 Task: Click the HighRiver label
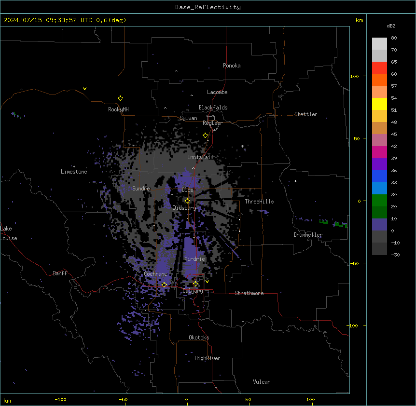tap(208, 358)
